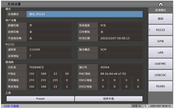
Task: Select DNS1地址 first octet field
Action: 103,80
